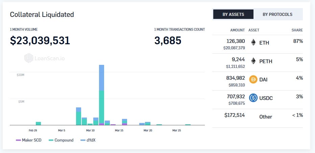
Task: Click the USDC coin icon
Action: [x=253, y=98]
